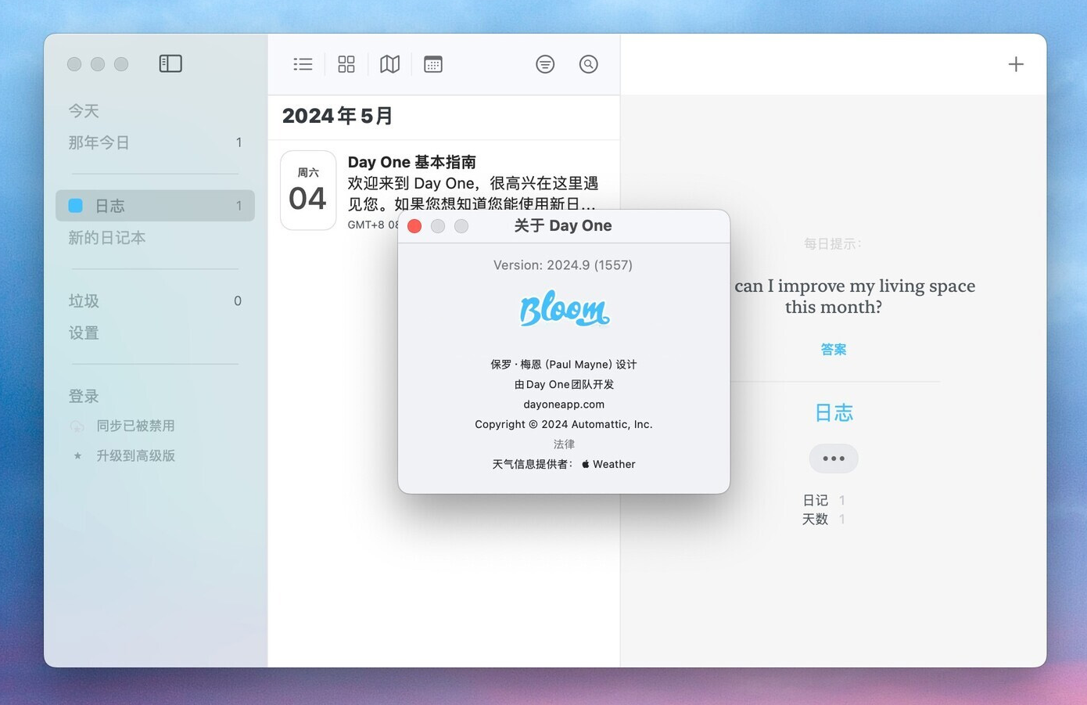Click 新的日记本 to add a journal
Image resolution: width=1087 pixels, height=705 pixels.
(x=107, y=238)
